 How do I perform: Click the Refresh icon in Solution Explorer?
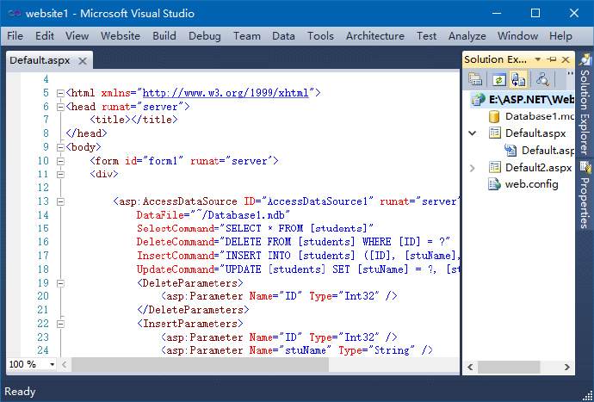[499, 79]
